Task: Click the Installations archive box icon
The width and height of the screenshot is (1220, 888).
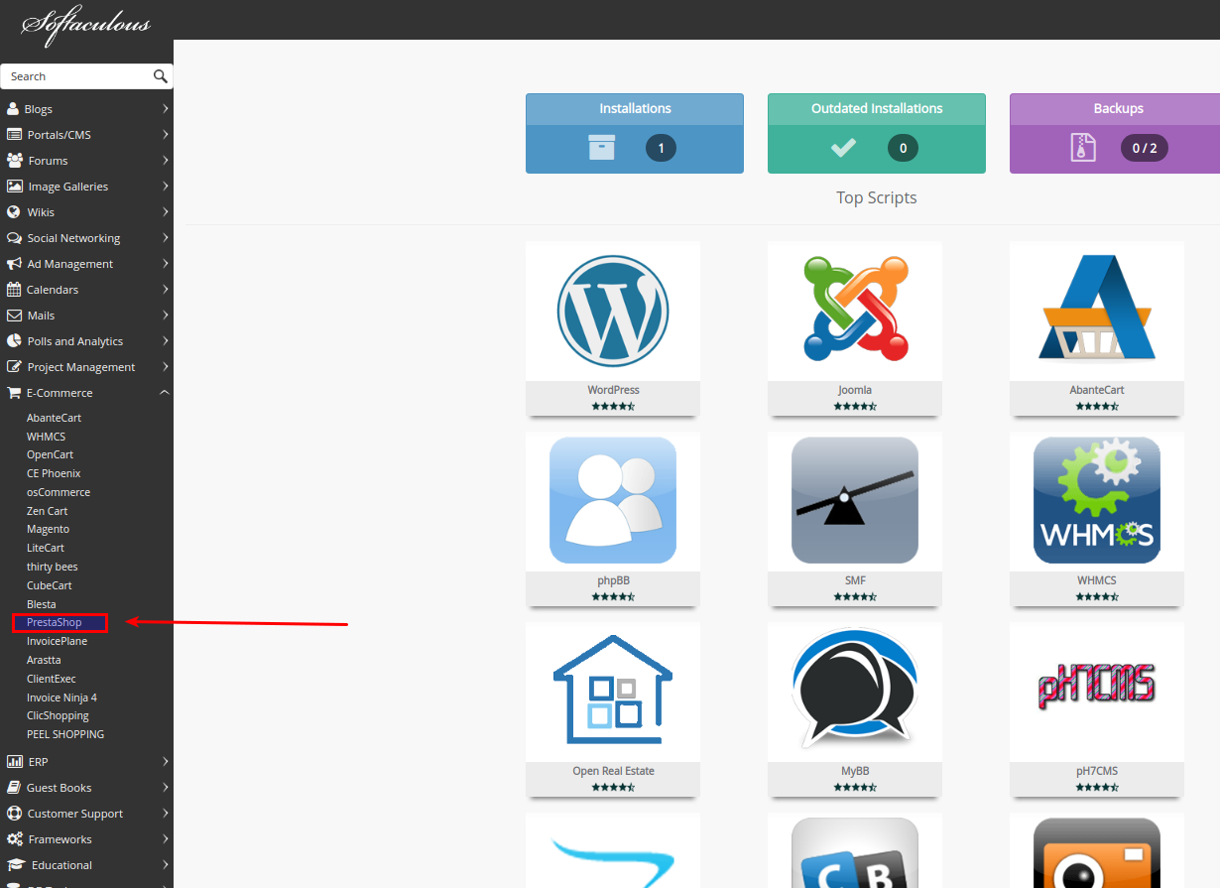Action: tap(602, 148)
